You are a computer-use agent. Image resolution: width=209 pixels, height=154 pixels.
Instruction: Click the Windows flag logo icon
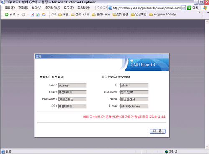[x=205, y=8]
